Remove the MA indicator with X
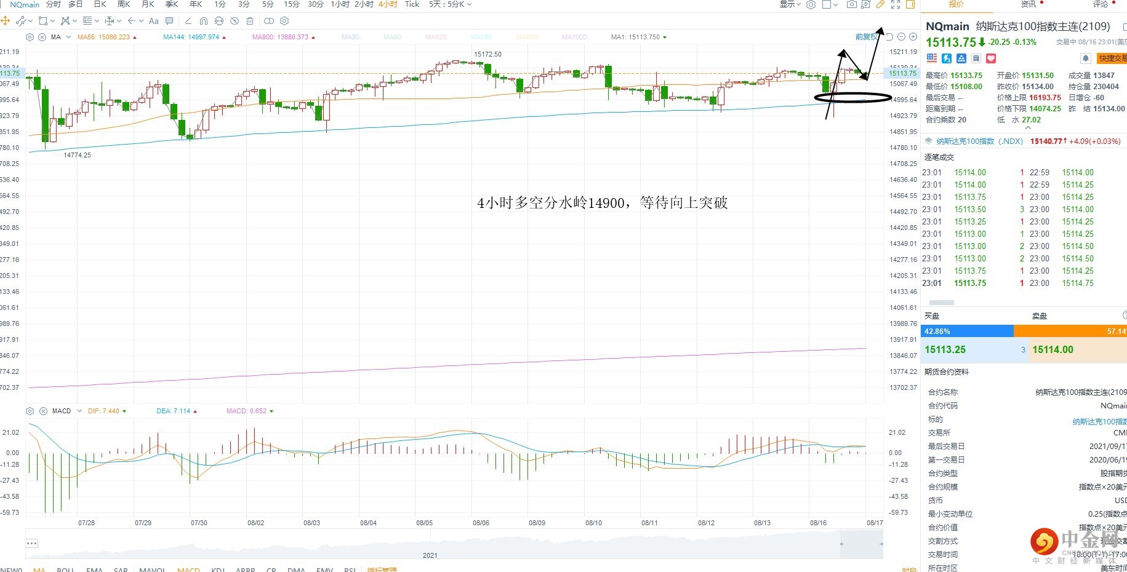Screen dimensions: 1127x572 [x=42, y=37]
